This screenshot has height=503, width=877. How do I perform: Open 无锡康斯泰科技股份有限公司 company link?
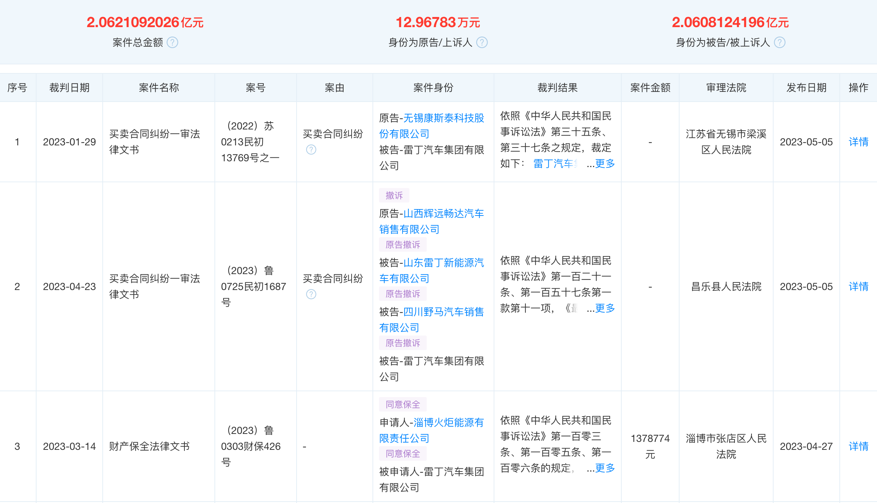point(431,126)
